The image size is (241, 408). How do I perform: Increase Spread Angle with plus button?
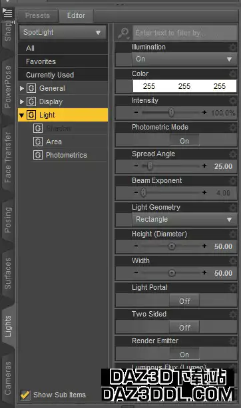point(204,166)
